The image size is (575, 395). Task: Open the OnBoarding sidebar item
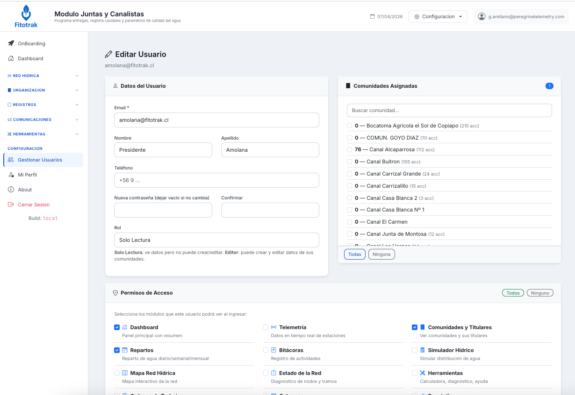tap(43, 43)
